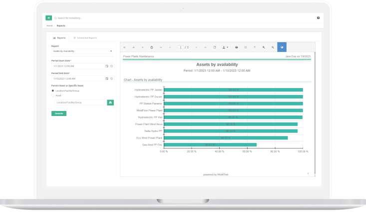Go to next report page arrow
This screenshot has width=366, height=219.
[x=196, y=47]
